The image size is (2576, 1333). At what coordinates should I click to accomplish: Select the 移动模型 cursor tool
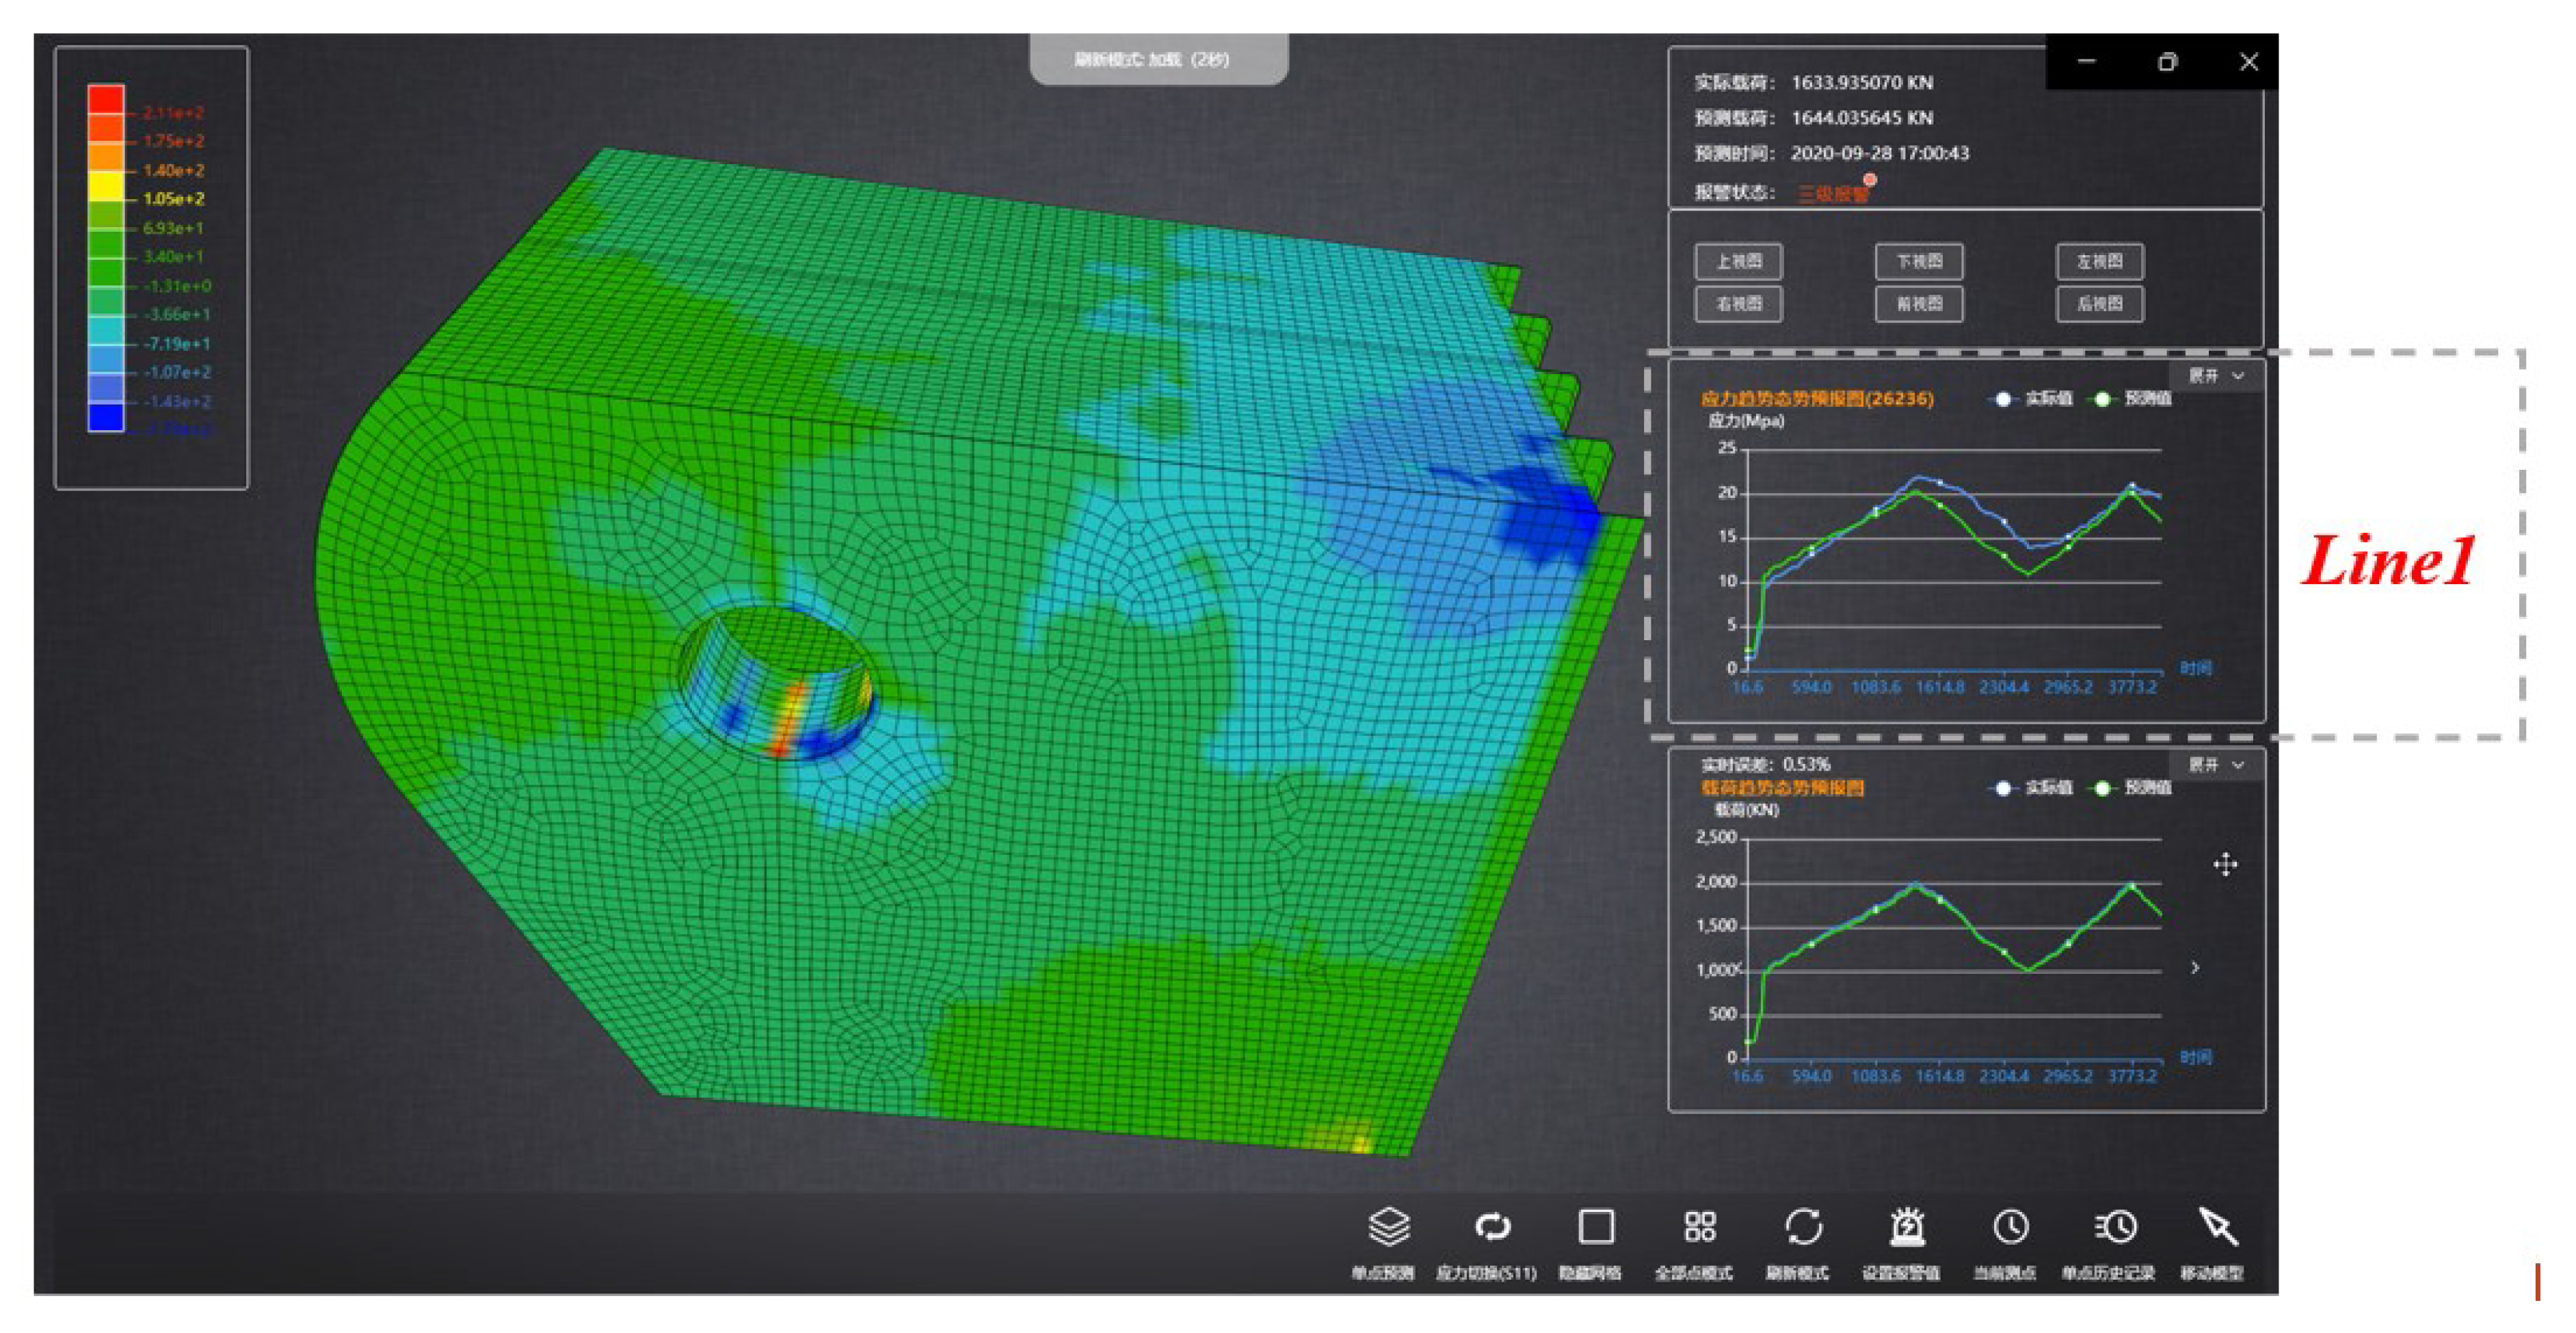pos(2217,1227)
